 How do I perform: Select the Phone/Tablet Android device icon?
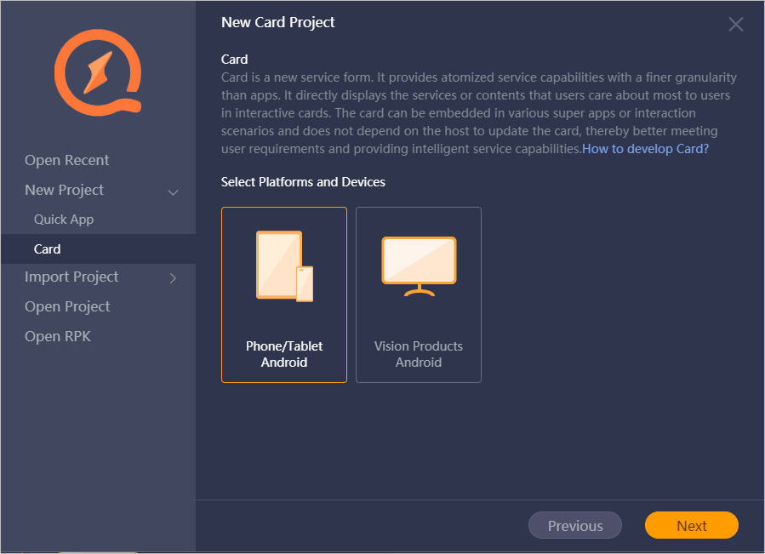[284, 266]
